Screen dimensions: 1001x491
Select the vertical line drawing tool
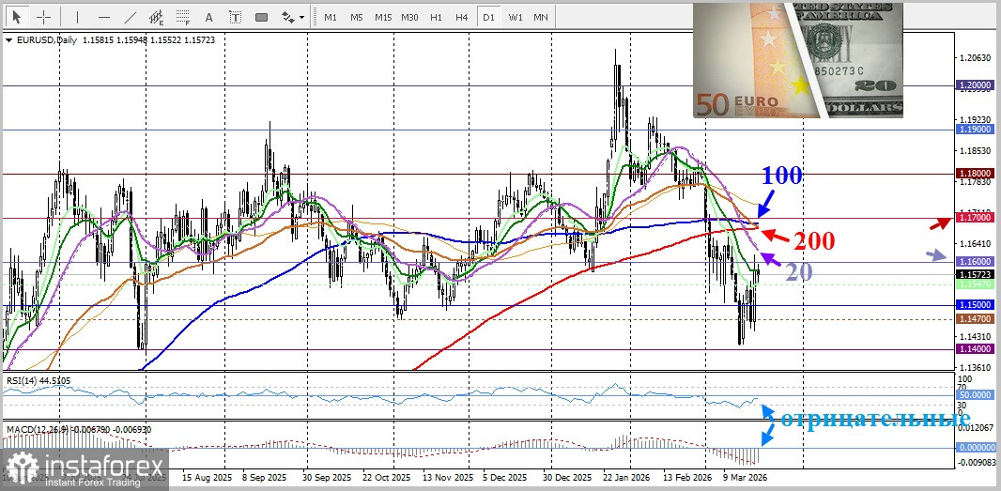[x=77, y=17]
